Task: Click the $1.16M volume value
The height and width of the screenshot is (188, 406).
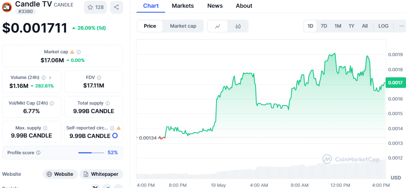Action: click(19, 86)
